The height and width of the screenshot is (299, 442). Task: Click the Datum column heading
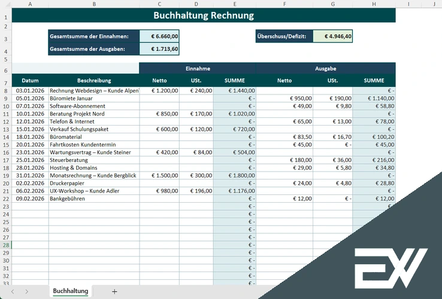pos(30,81)
